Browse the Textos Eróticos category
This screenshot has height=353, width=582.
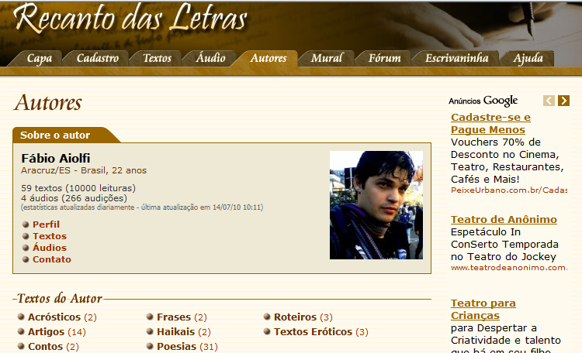click(x=321, y=331)
